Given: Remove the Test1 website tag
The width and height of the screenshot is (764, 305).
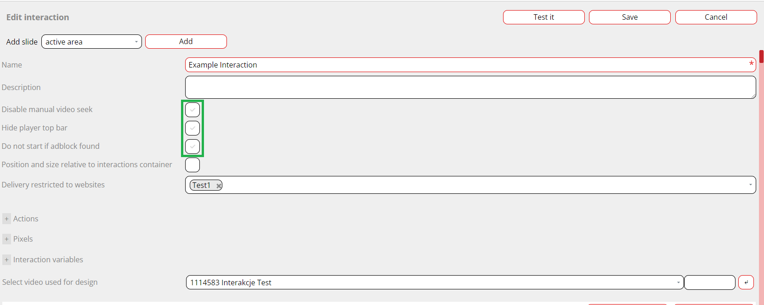Looking at the screenshot, I should tap(219, 186).
